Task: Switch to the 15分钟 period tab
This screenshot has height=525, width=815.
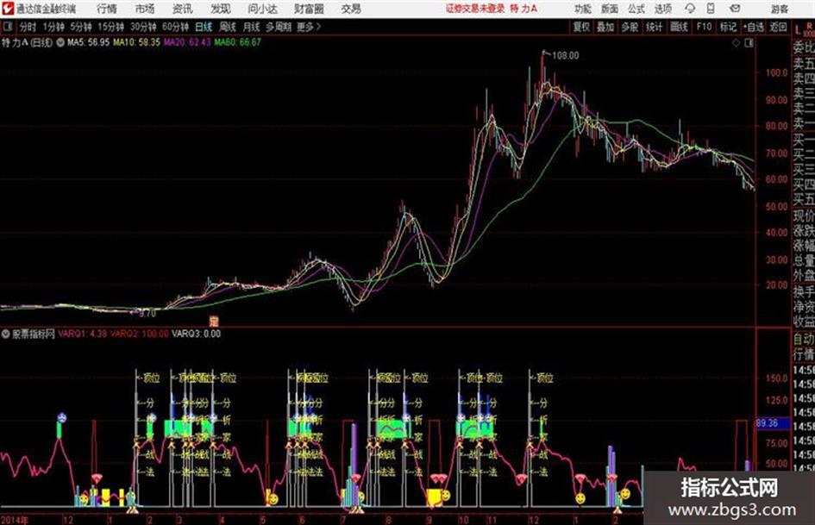Action: pyautogui.click(x=111, y=27)
